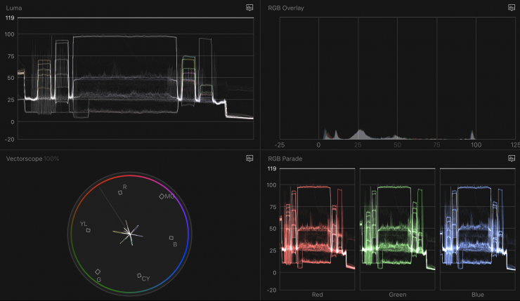This screenshot has width=520, height=301.
Task: Click the Green channel label in parade
Action: [397, 294]
